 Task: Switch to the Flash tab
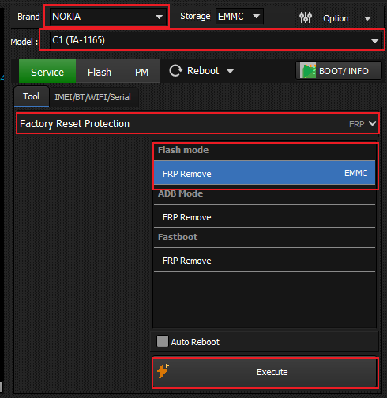pyautogui.click(x=100, y=71)
